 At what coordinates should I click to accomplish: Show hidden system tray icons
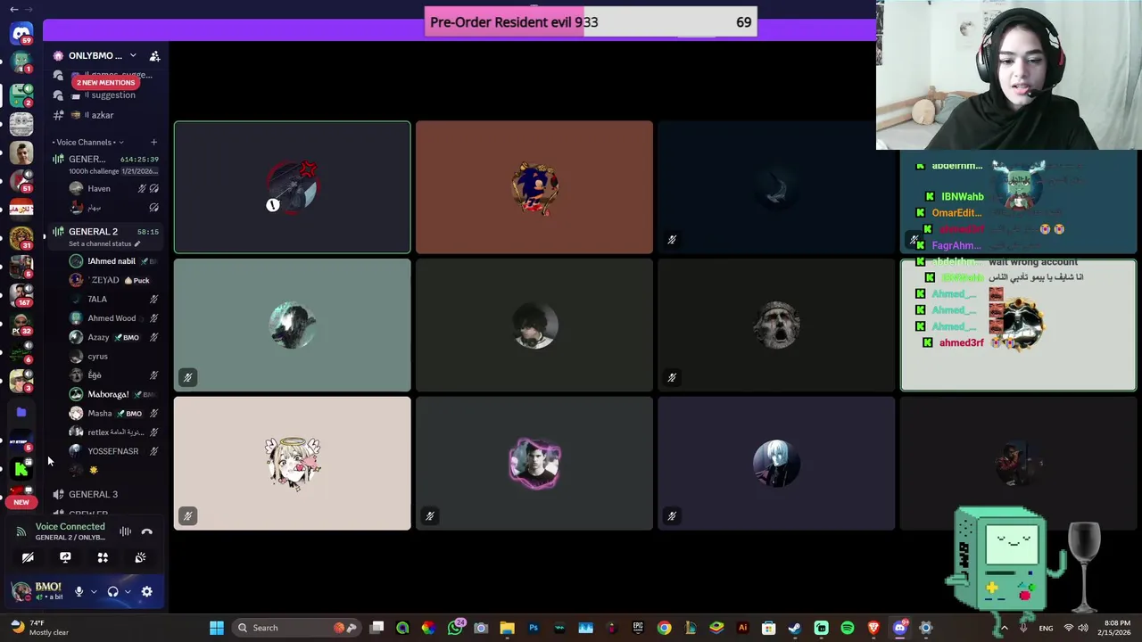pyautogui.click(x=1005, y=628)
